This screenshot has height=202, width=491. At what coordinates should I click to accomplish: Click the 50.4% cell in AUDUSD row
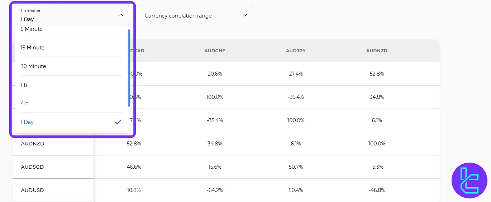tap(296, 190)
